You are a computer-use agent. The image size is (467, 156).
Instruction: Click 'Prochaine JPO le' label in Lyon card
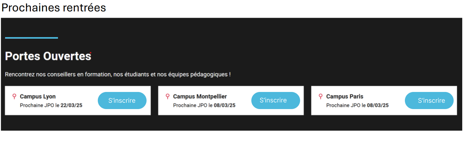(40, 105)
